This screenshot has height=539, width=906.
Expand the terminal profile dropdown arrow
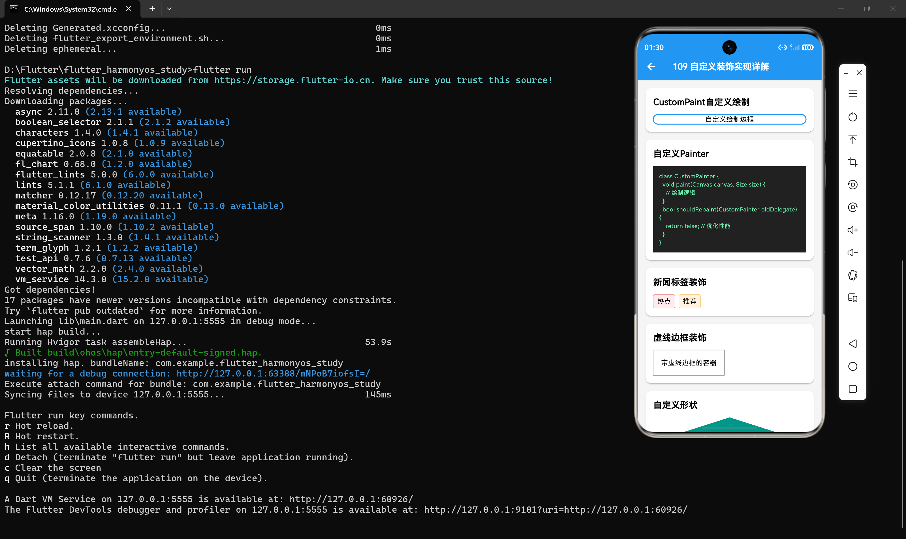click(x=169, y=9)
